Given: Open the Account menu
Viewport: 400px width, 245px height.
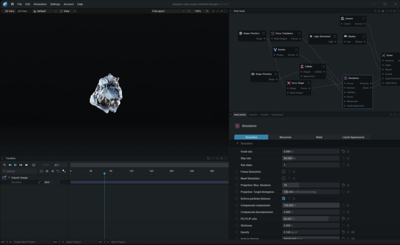Looking at the screenshot, I should pos(69,4).
